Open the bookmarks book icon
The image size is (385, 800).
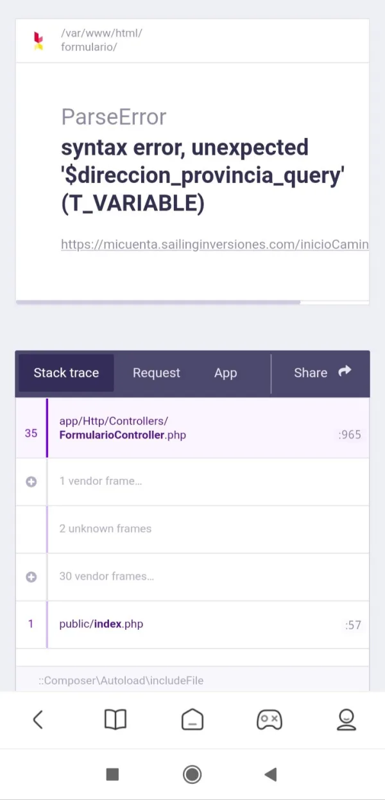116,720
